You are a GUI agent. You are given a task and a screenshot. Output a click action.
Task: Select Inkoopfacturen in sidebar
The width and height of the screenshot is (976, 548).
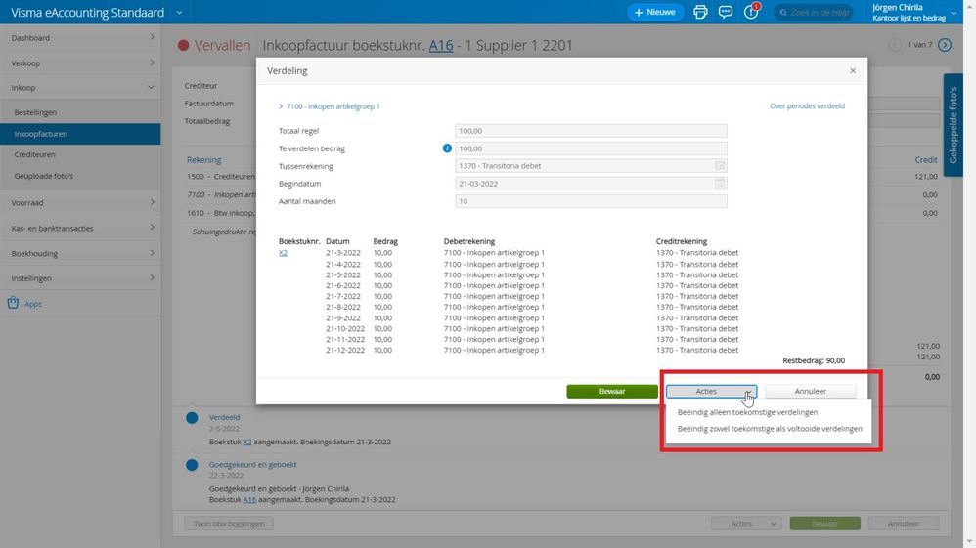[x=80, y=134]
